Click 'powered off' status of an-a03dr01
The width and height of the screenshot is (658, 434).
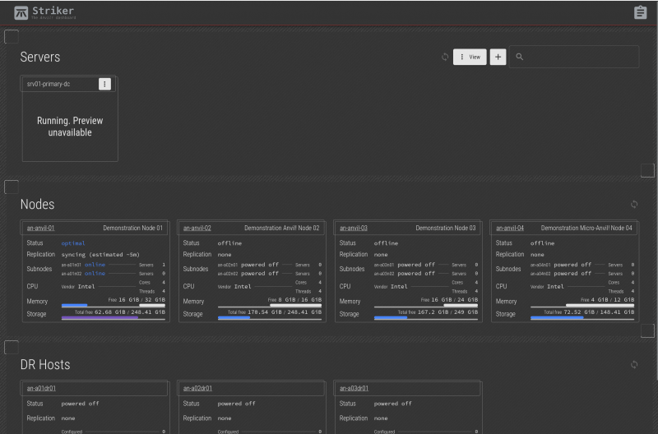393,404
